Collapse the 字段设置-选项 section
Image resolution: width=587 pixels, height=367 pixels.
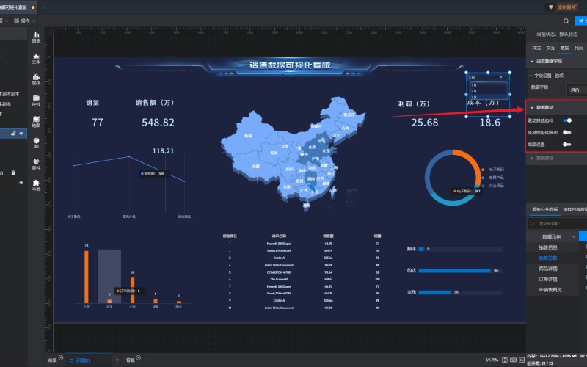click(x=531, y=76)
